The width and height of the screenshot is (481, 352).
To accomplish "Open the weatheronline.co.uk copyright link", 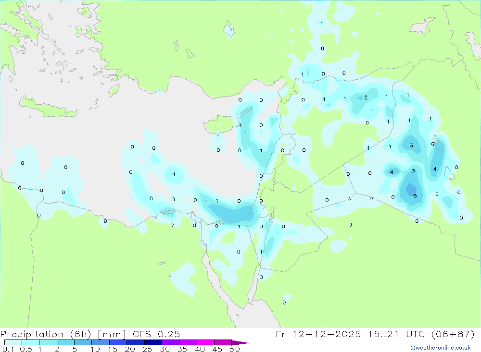I will click(x=440, y=348).
